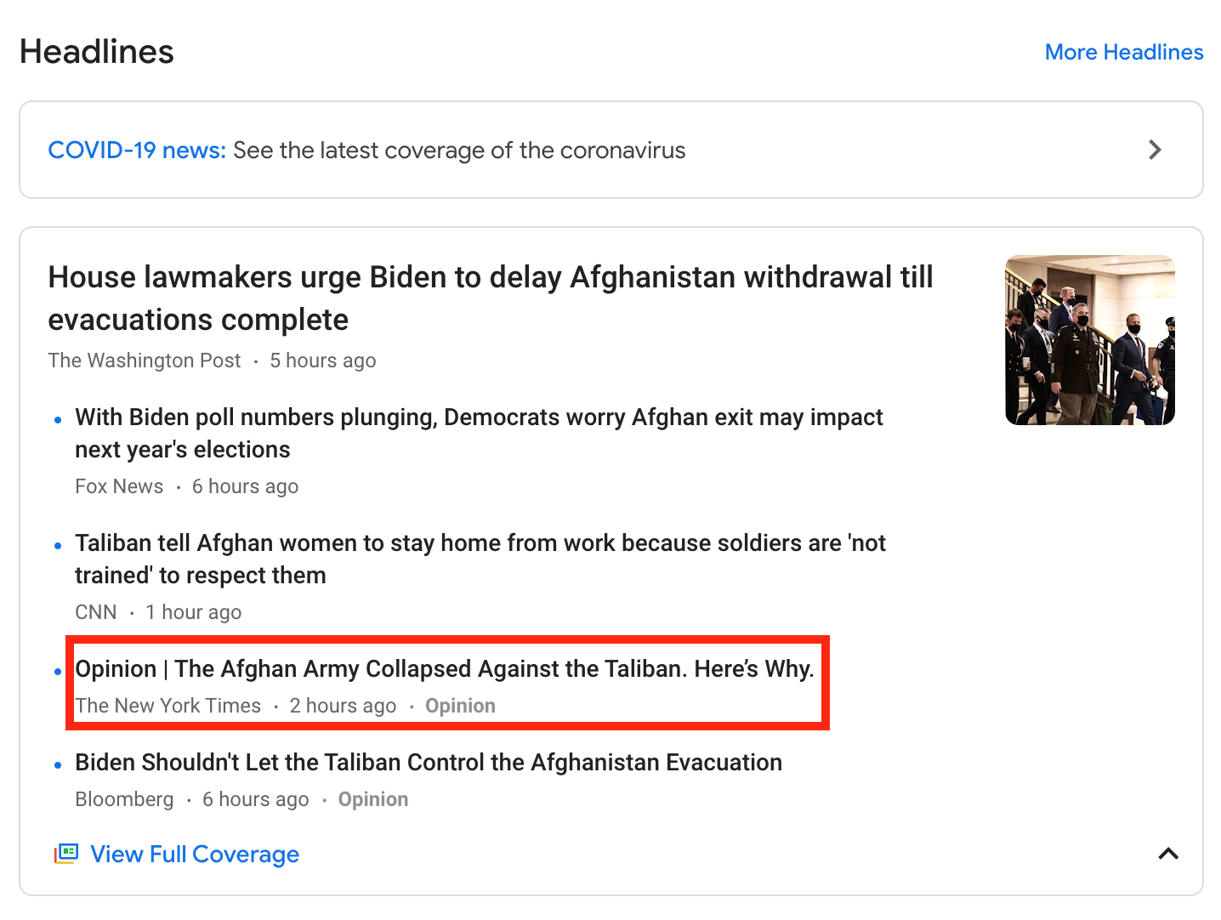Click the CNN source label
This screenshot has height=920, width=1221.
point(96,612)
